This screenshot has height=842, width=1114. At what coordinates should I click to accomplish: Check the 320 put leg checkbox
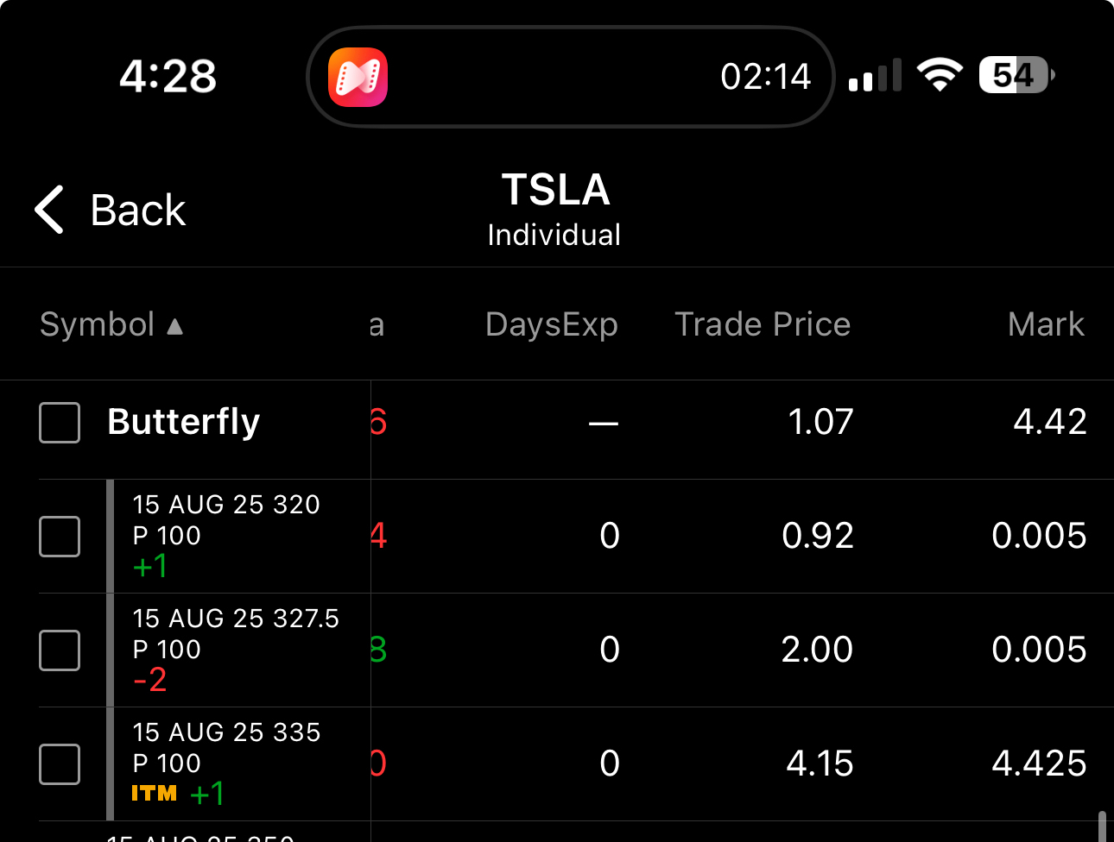(60, 537)
